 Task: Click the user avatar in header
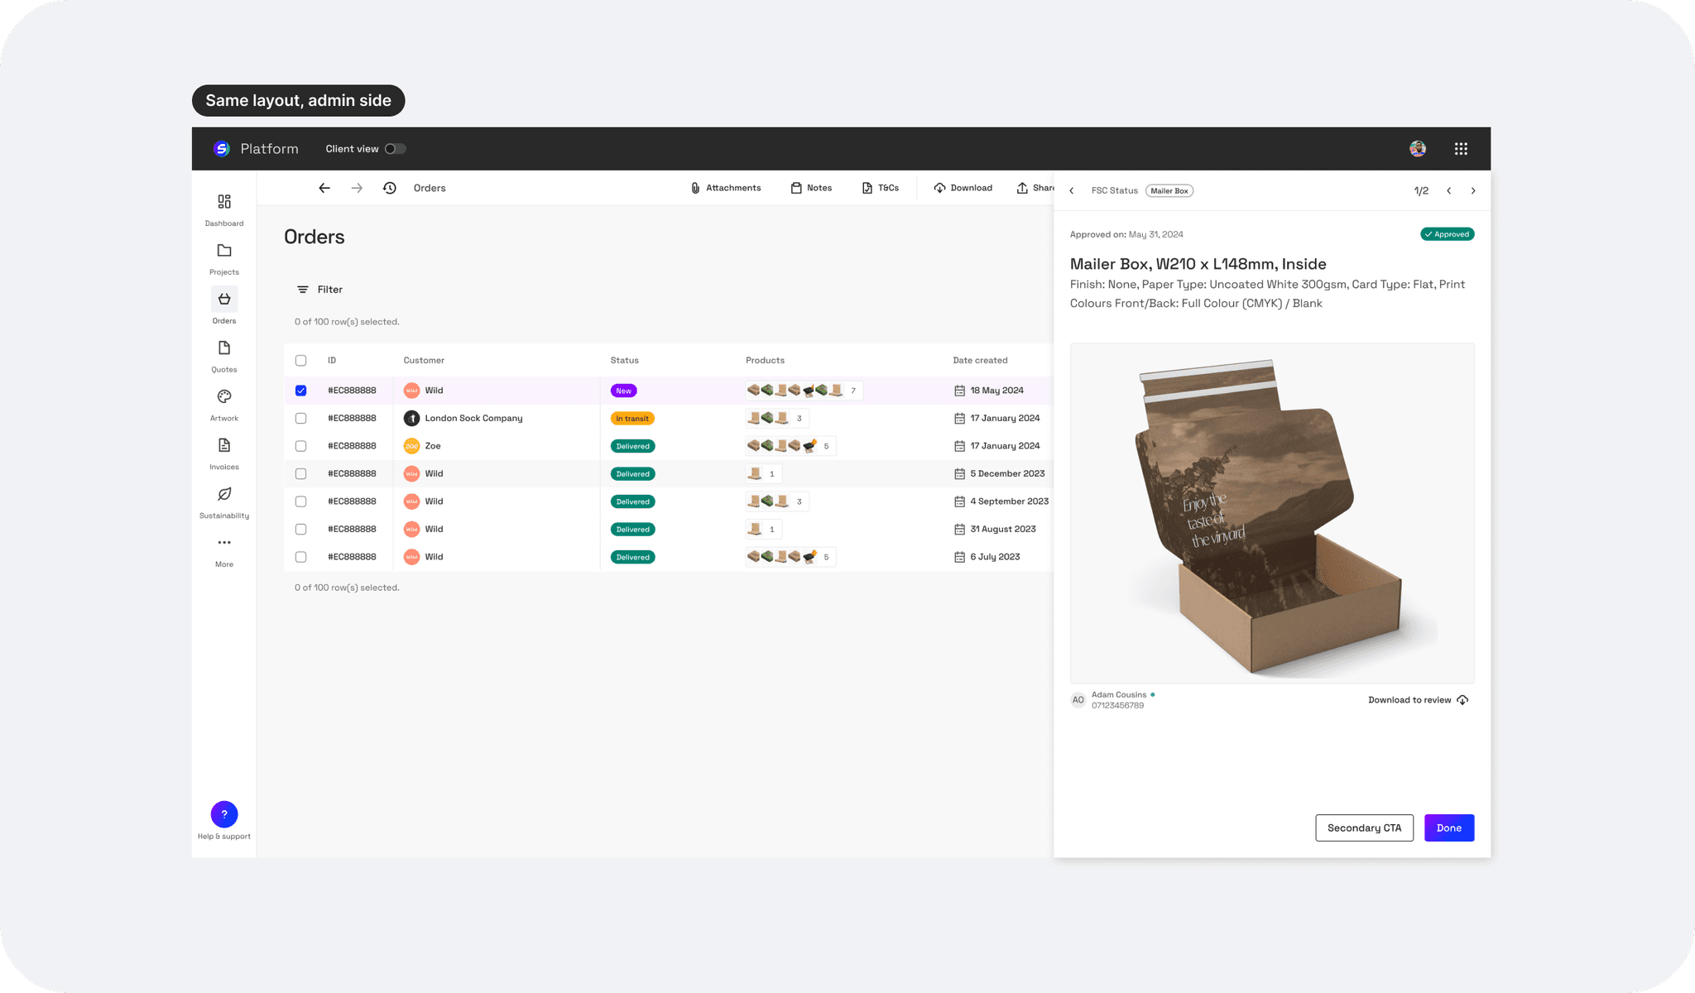[1418, 149]
